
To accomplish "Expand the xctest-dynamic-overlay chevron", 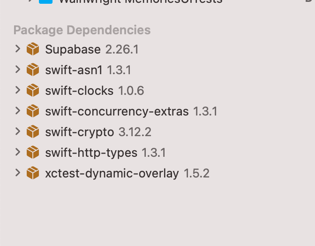I will tap(18, 173).
